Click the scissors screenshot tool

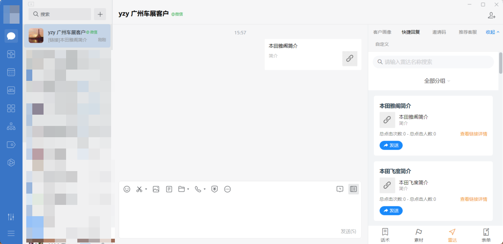139,189
